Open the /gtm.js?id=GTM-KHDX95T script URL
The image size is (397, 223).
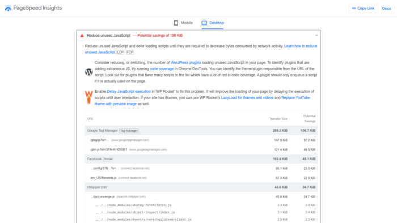[109, 149]
